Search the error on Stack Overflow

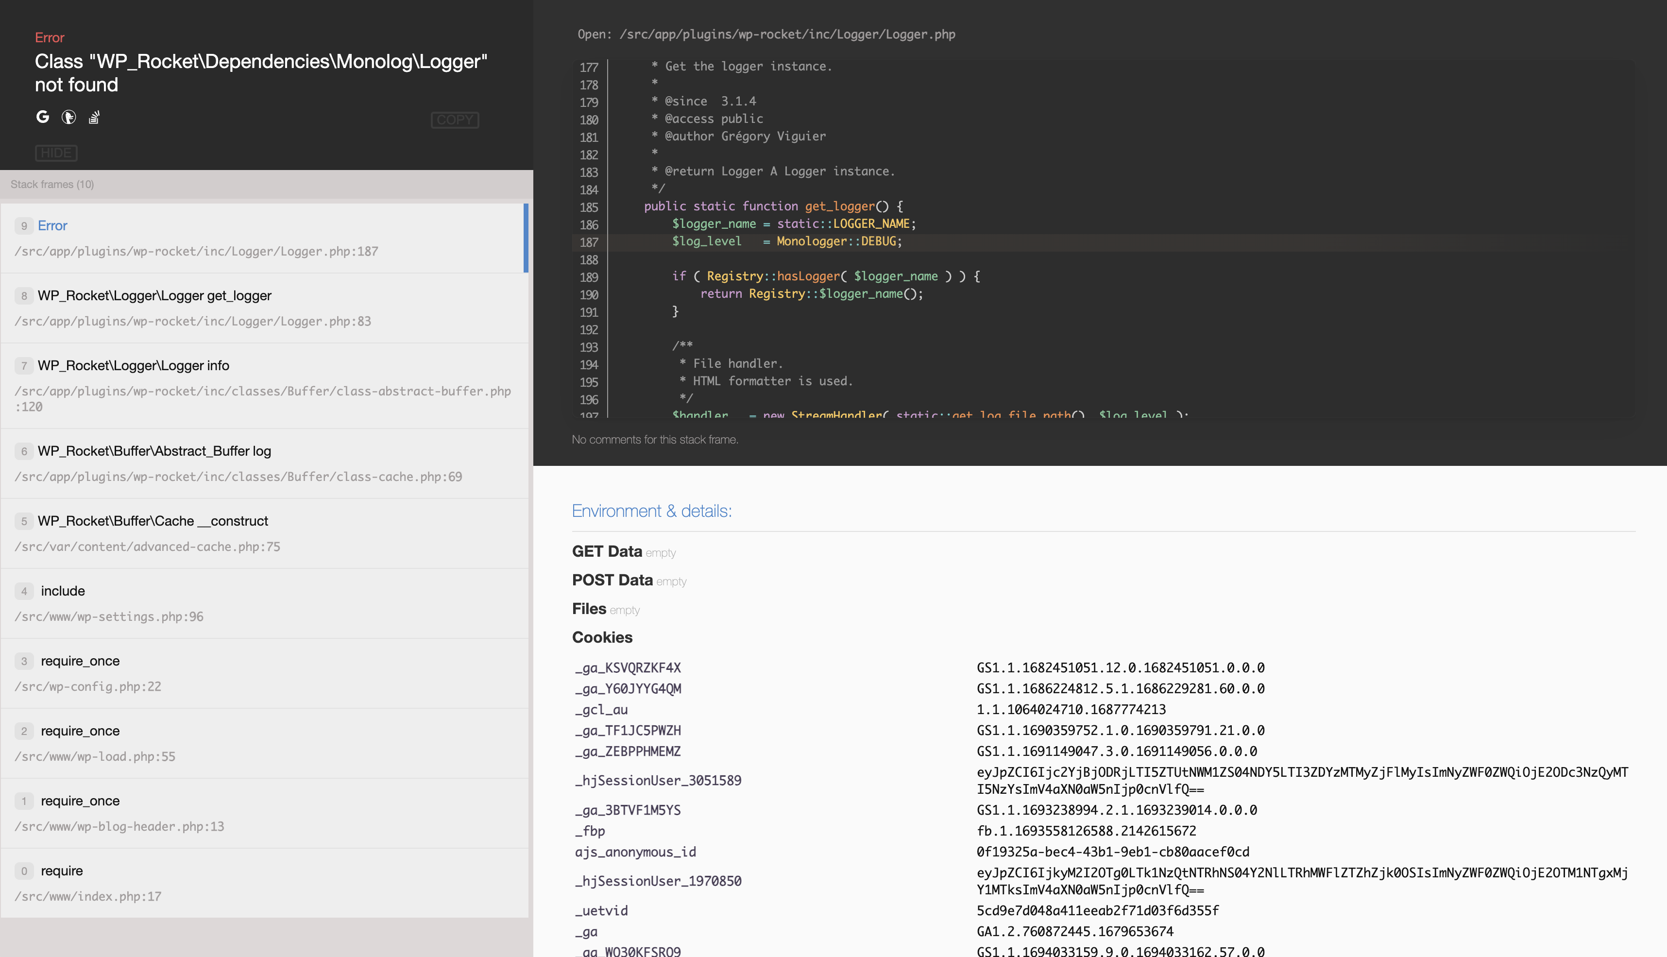click(x=94, y=117)
